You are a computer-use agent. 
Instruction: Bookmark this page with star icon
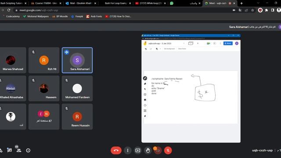pos(252,10)
